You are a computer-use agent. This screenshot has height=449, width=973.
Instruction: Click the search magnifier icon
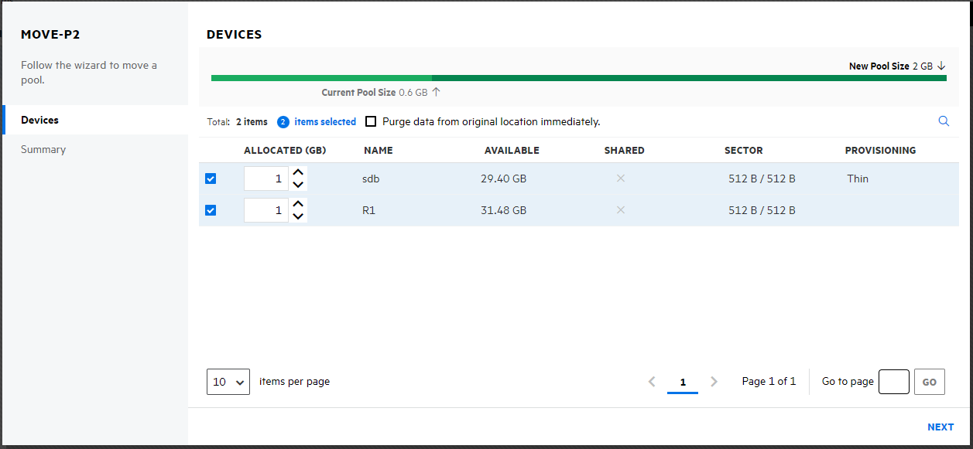tap(944, 121)
